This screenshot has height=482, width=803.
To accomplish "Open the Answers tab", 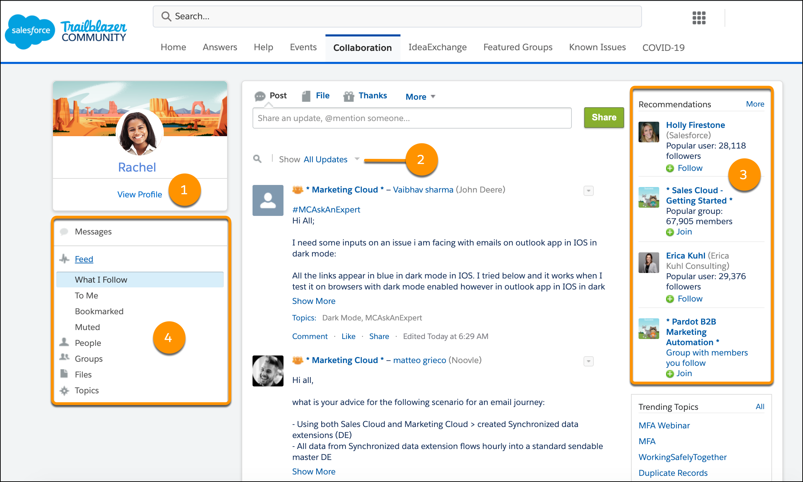I will [220, 47].
